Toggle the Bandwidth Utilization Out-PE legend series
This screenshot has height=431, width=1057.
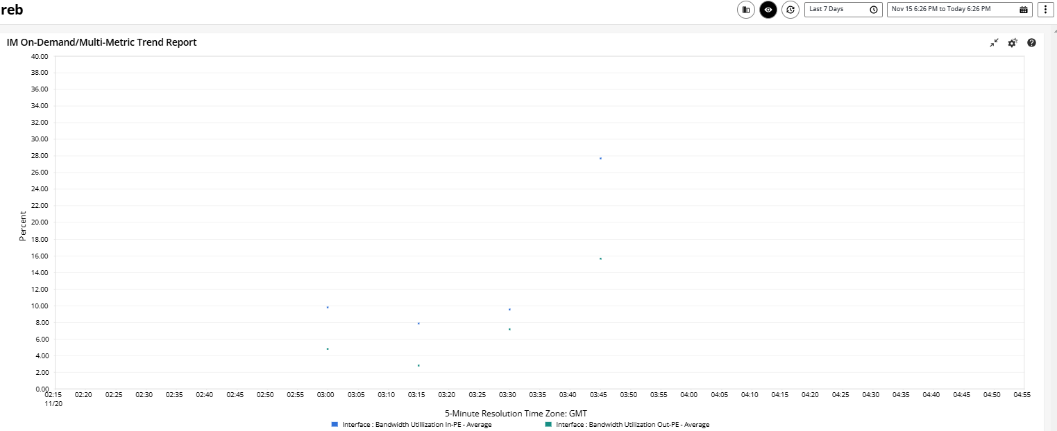pyautogui.click(x=632, y=425)
